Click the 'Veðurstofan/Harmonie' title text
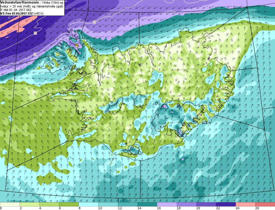 pyautogui.click(x=20, y=2)
